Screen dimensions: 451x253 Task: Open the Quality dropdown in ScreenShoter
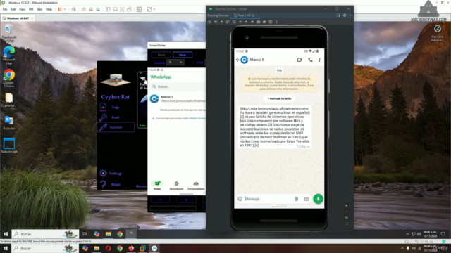[175, 63]
